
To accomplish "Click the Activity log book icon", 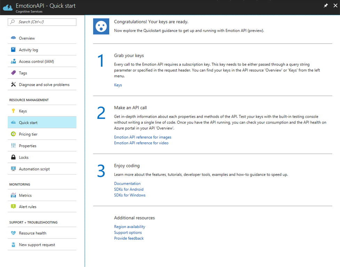I will tap(13, 50).
